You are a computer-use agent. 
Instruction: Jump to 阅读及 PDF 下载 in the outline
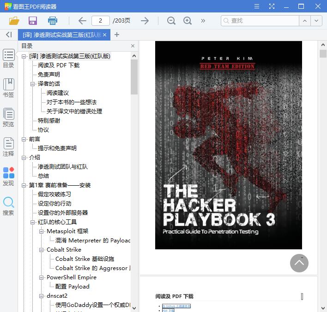[59, 65]
